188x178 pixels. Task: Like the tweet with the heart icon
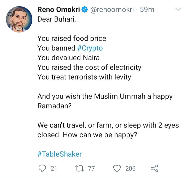tap(117, 169)
